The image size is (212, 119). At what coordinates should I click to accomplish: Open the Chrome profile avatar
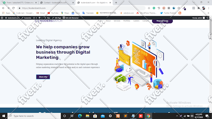(204, 8)
